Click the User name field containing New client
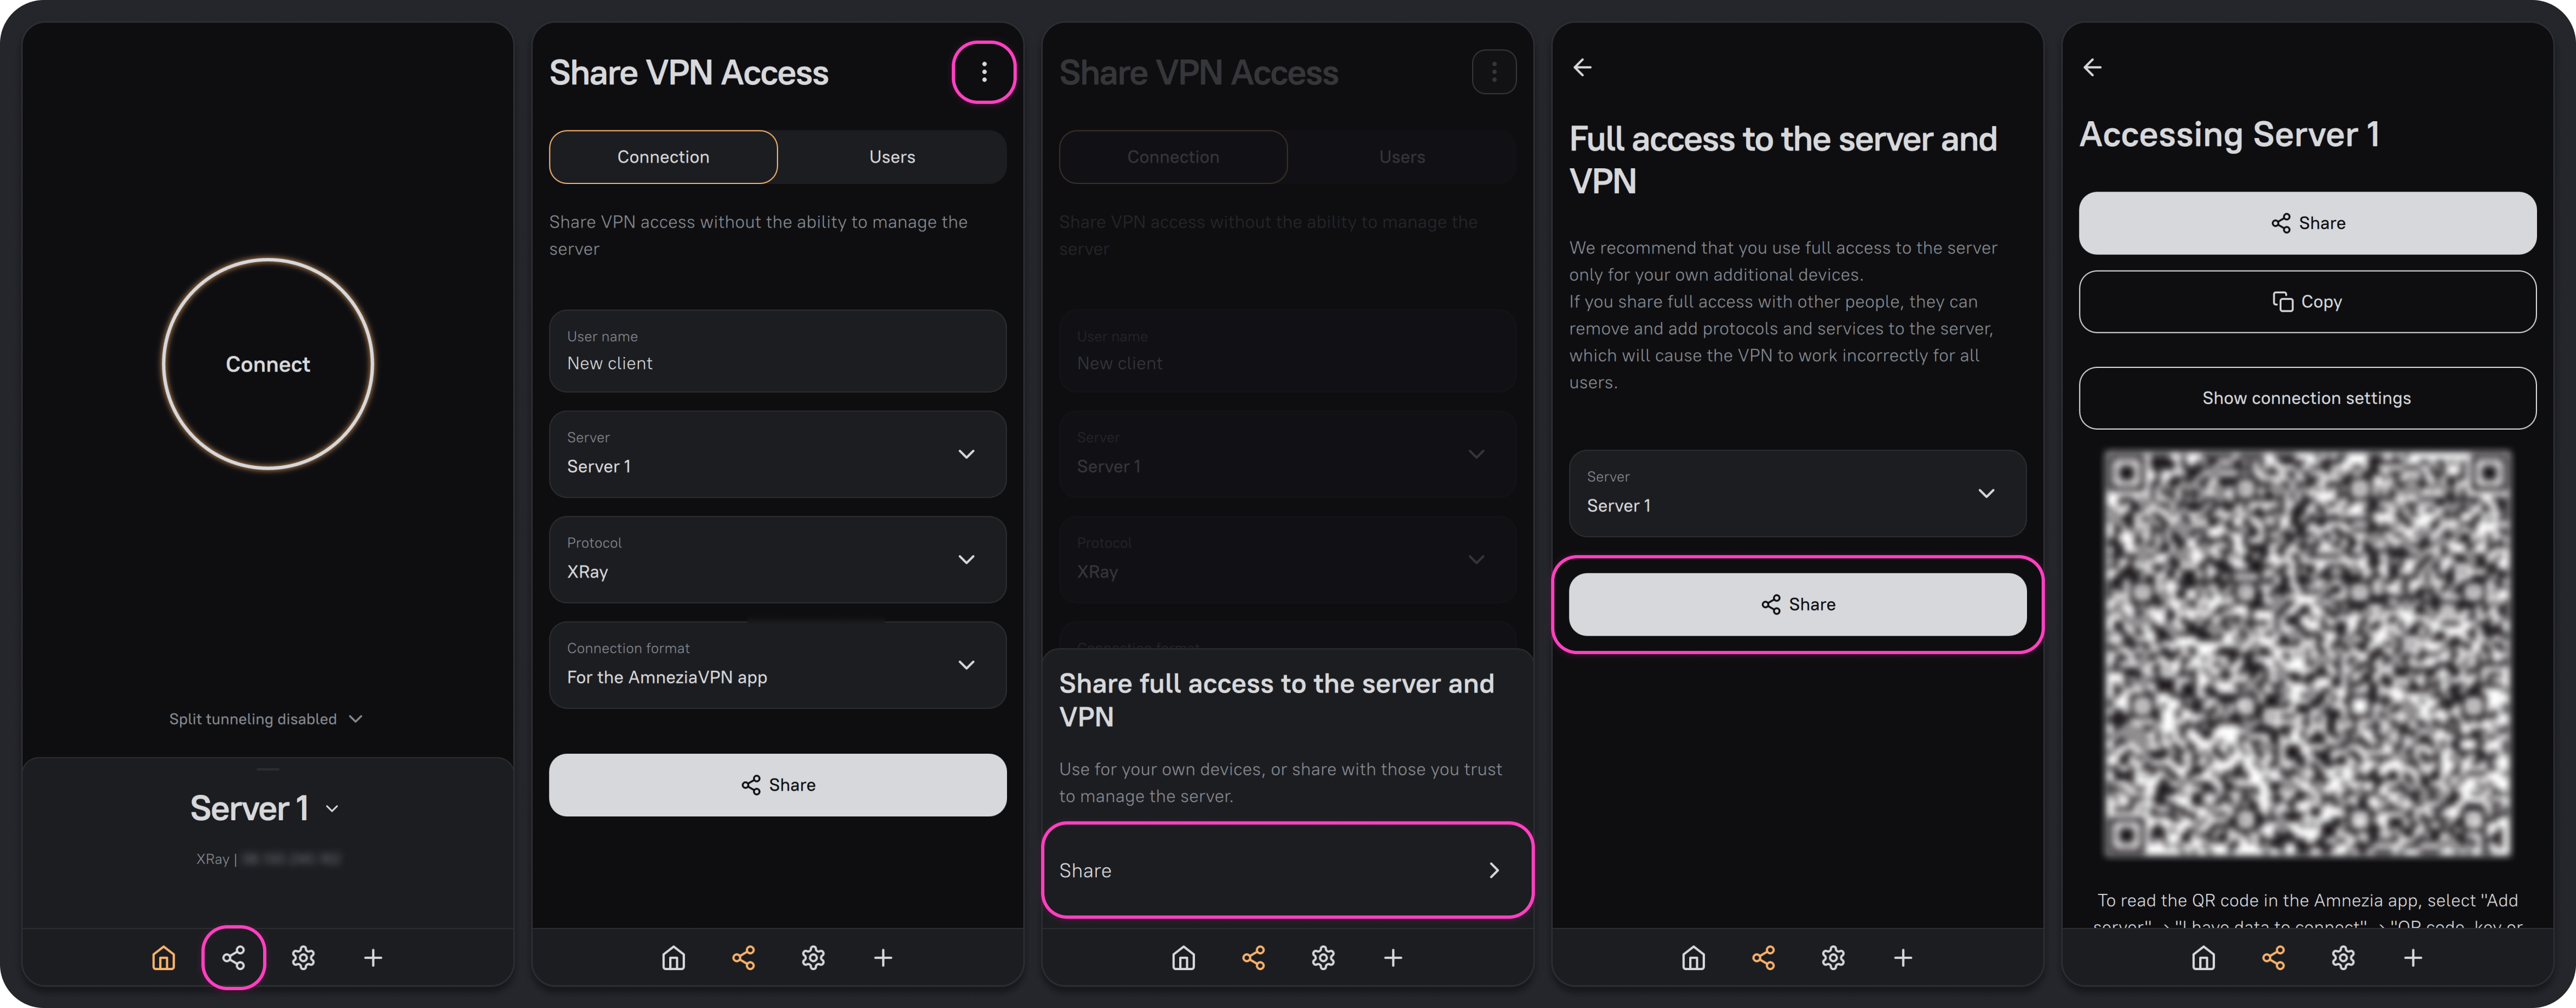Image resolution: width=2576 pixels, height=1008 pixels. coord(777,352)
